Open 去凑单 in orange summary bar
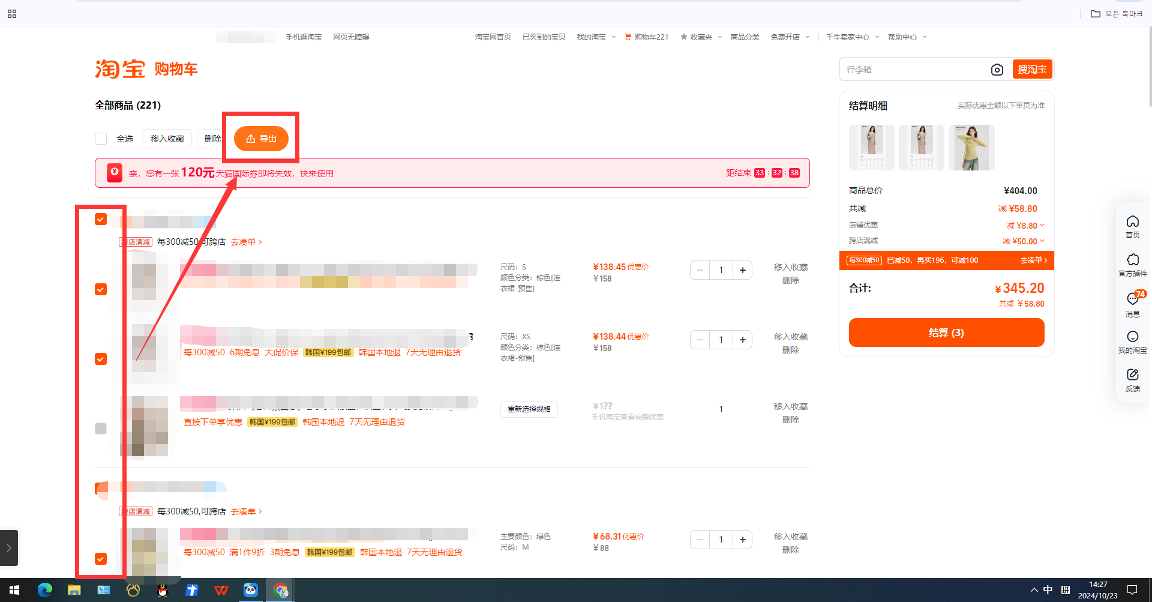 [x=1033, y=260]
